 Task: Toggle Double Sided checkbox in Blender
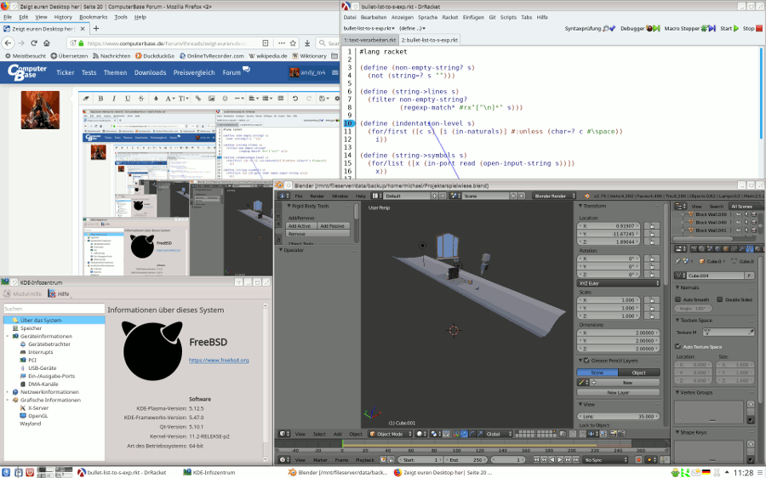click(719, 299)
